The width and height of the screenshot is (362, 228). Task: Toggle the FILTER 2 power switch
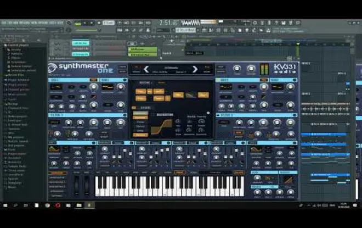click(x=295, y=115)
